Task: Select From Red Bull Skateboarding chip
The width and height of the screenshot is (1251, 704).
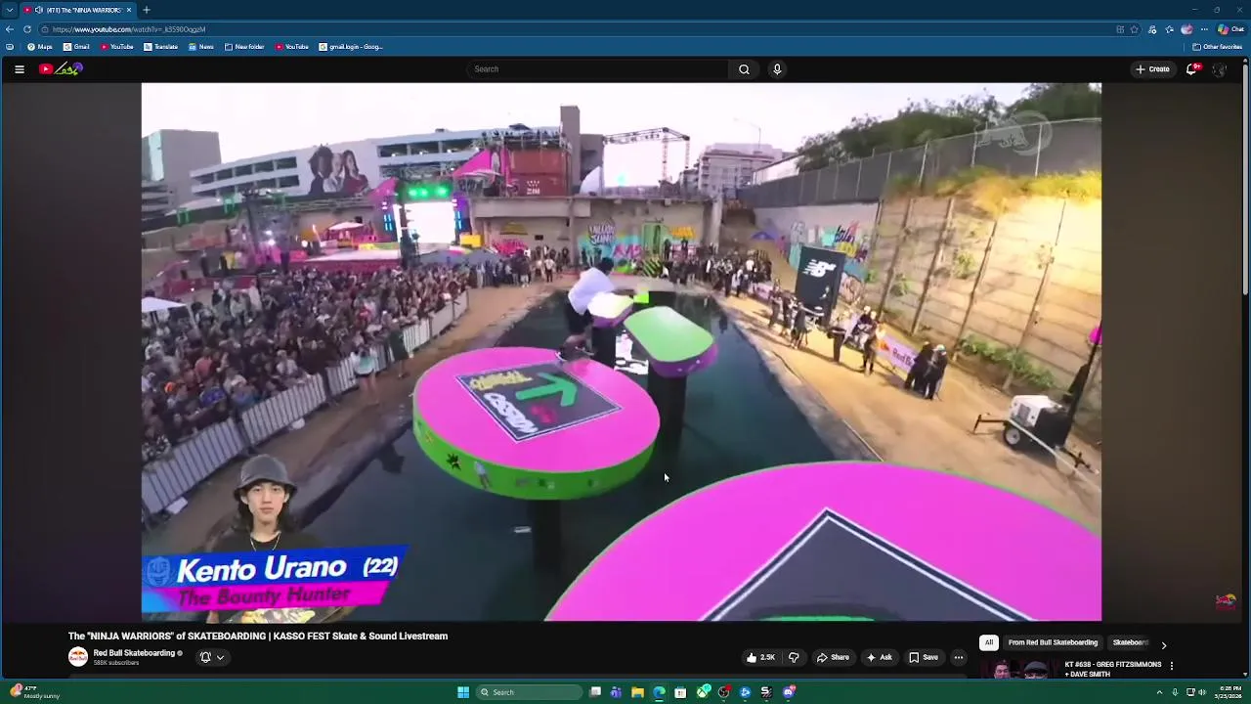Action: [1053, 642]
